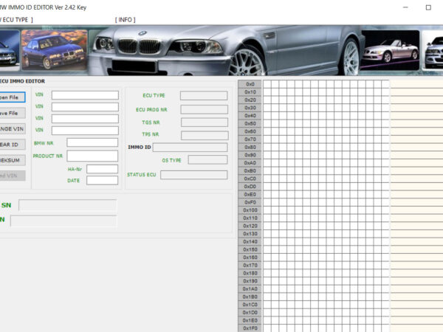Select hex row header 0x90
443x332 pixels.
(250, 155)
